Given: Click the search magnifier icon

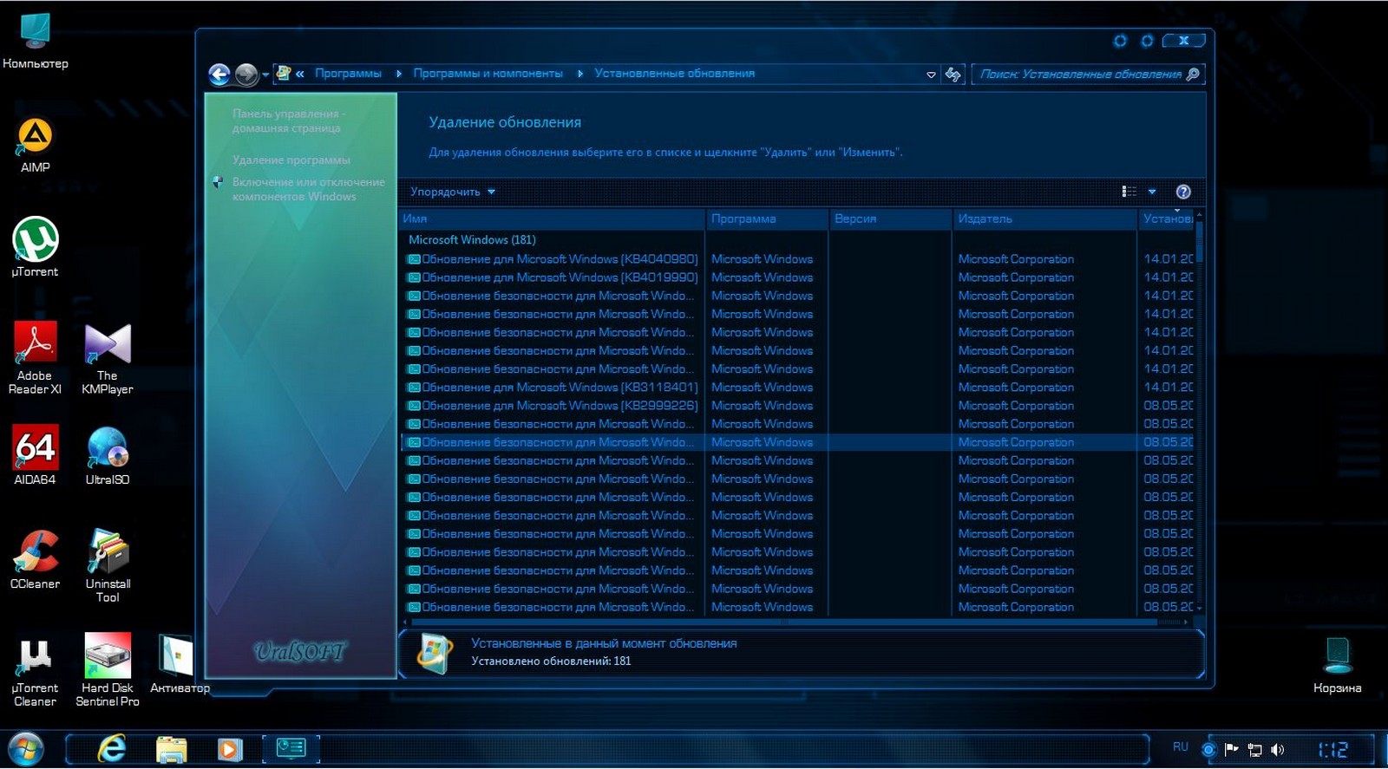Looking at the screenshot, I should coord(1193,75).
